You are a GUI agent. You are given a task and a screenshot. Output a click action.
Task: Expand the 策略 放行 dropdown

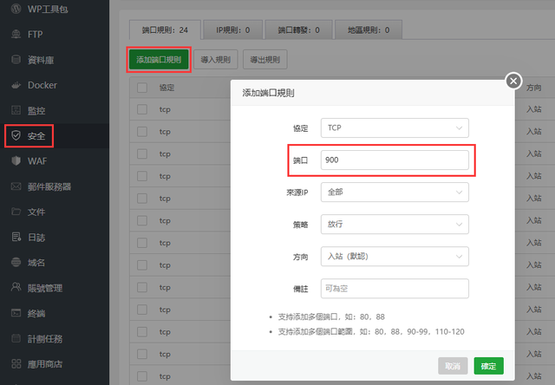[394, 224]
